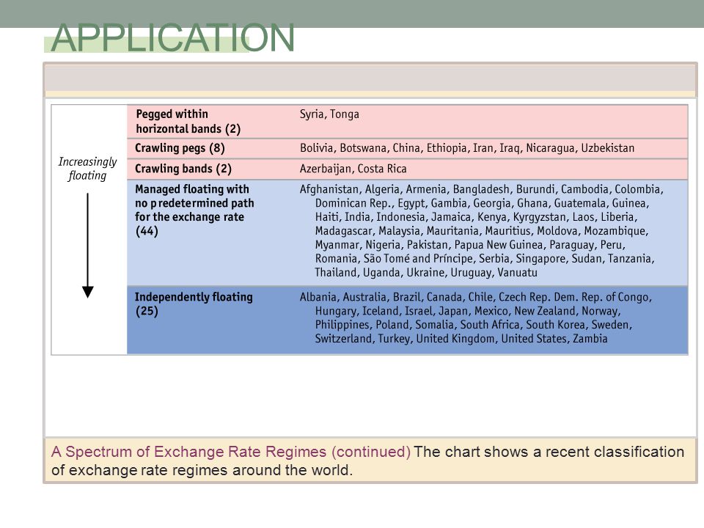
Task: Click the caption text about classification
Action: click(x=367, y=461)
